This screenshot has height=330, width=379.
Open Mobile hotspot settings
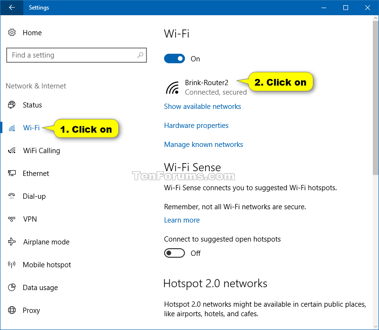(x=47, y=265)
